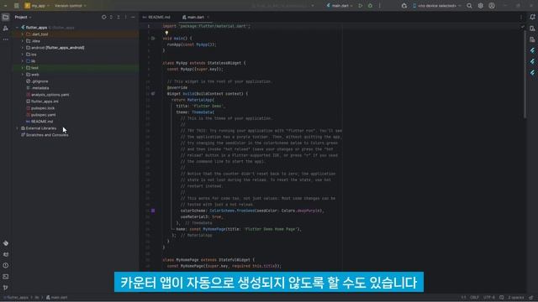Click the MaterialApp code line
538x302 pixels.
pyautogui.click(x=193, y=100)
